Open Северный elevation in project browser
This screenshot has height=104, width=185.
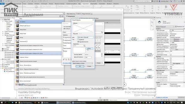9,40
